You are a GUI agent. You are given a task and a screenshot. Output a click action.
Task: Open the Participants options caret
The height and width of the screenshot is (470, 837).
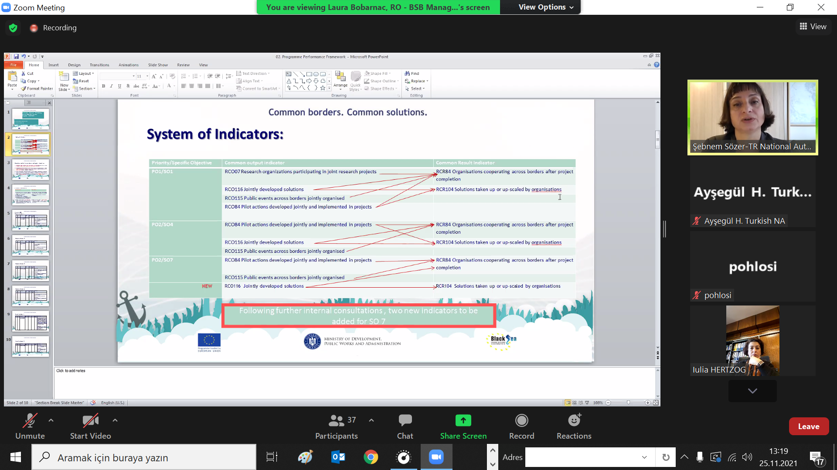click(x=371, y=420)
